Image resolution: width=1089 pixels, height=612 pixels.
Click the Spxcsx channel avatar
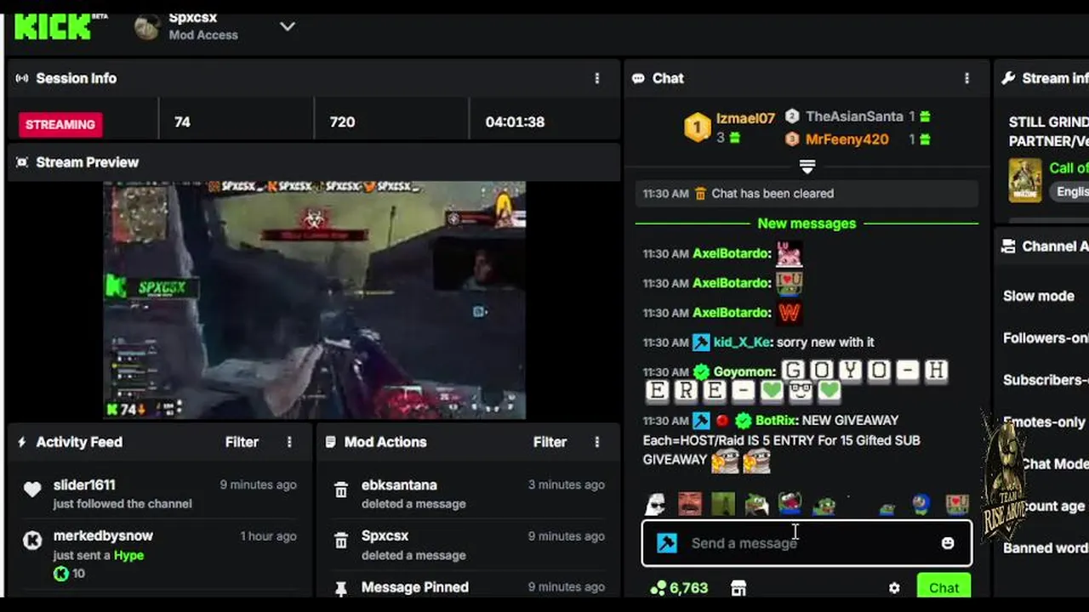tap(147, 27)
